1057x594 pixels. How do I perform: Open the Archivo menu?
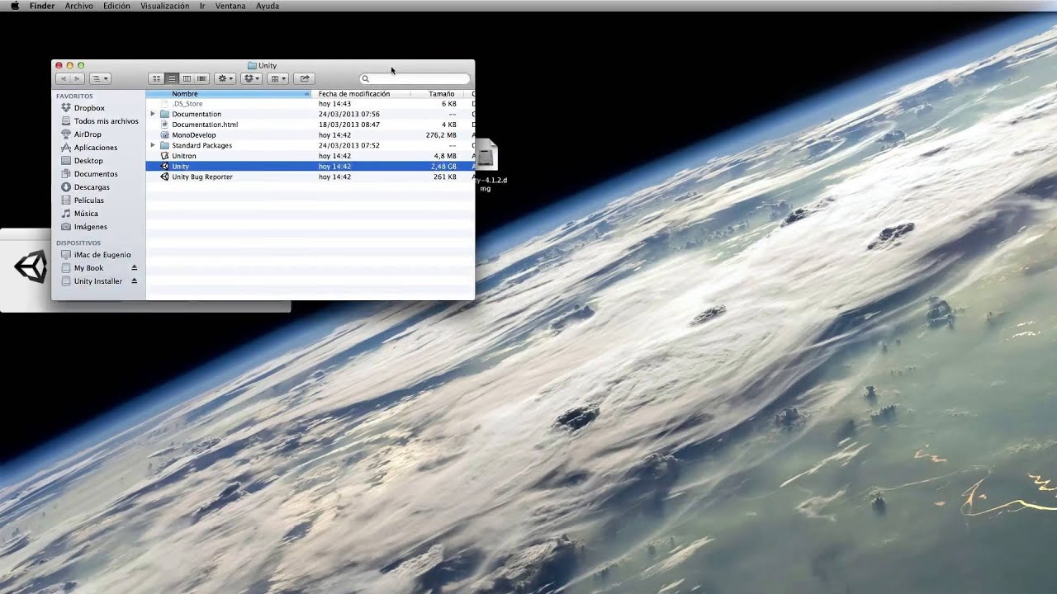[x=79, y=6]
